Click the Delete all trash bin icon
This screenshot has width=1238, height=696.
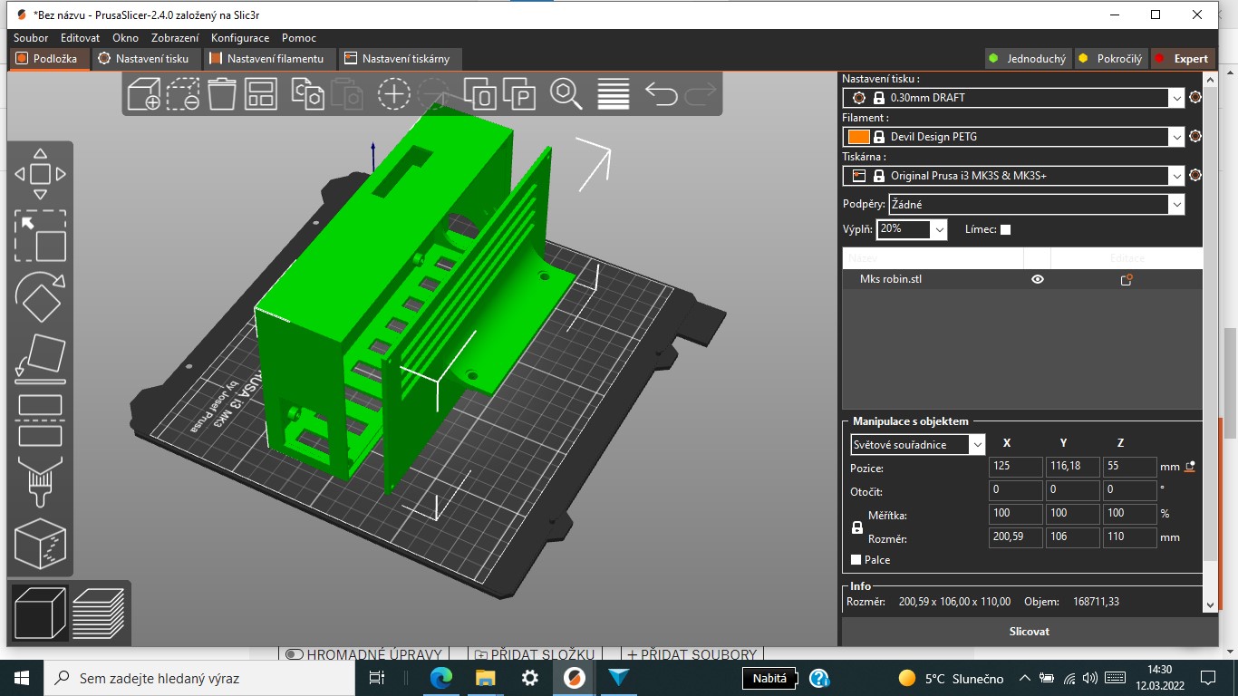(222, 93)
